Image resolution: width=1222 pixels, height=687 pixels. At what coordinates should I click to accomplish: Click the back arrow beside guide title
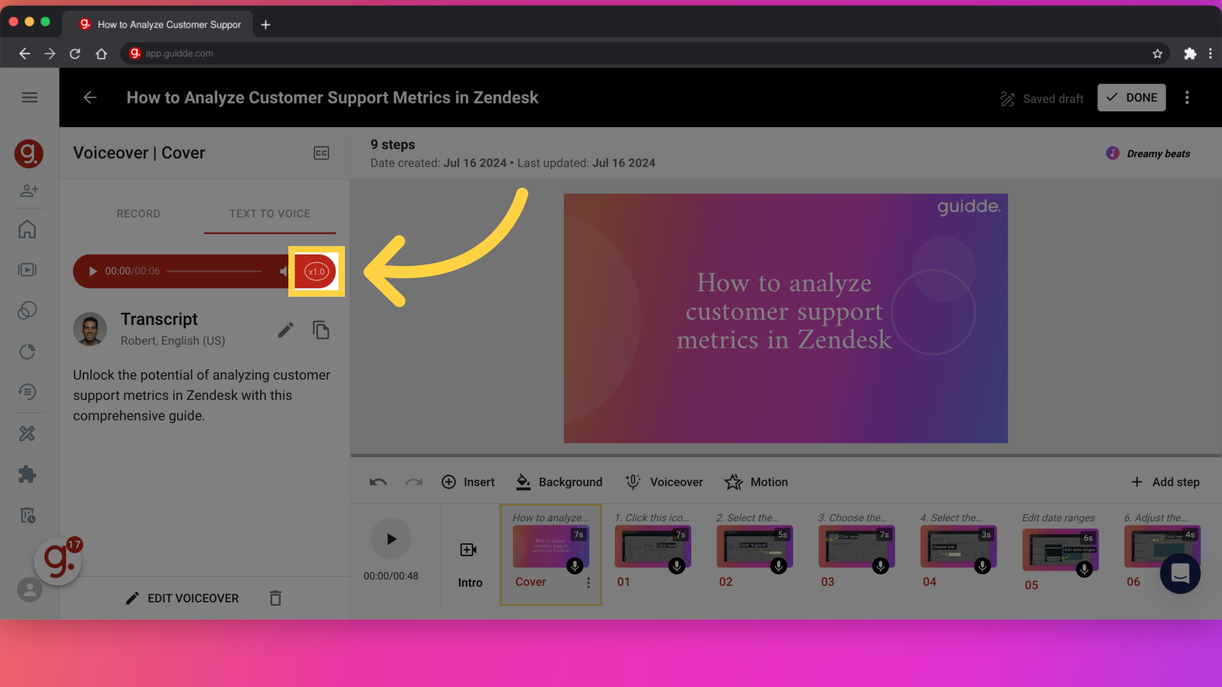[x=90, y=97]
